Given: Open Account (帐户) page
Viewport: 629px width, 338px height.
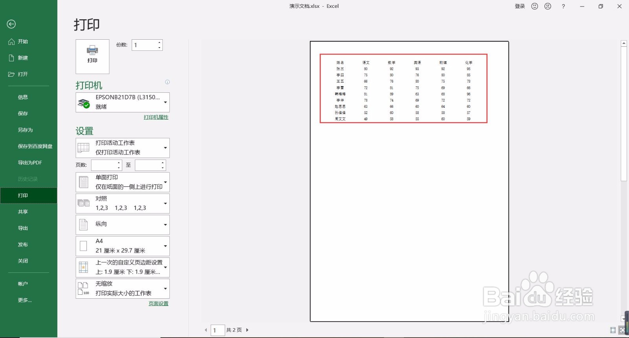Looking at the screenshot, I should tap(28, 284).
